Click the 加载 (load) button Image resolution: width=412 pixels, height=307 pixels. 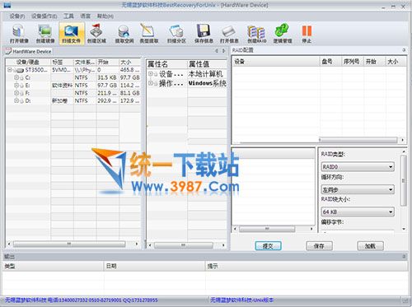(370, 246)
